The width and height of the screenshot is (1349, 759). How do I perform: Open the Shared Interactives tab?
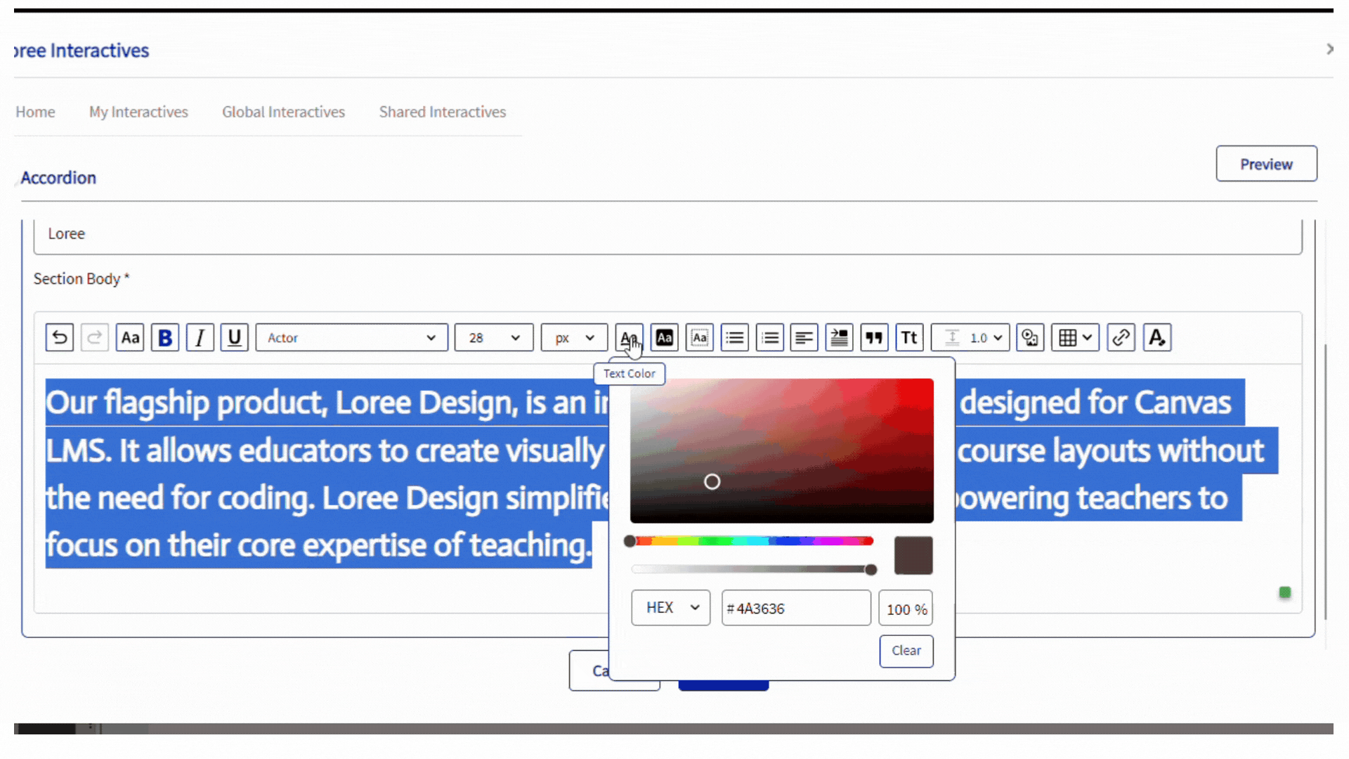tap(443, 112)
